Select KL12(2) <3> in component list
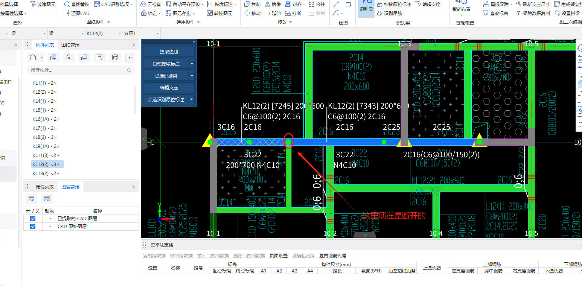 [47, 164]
